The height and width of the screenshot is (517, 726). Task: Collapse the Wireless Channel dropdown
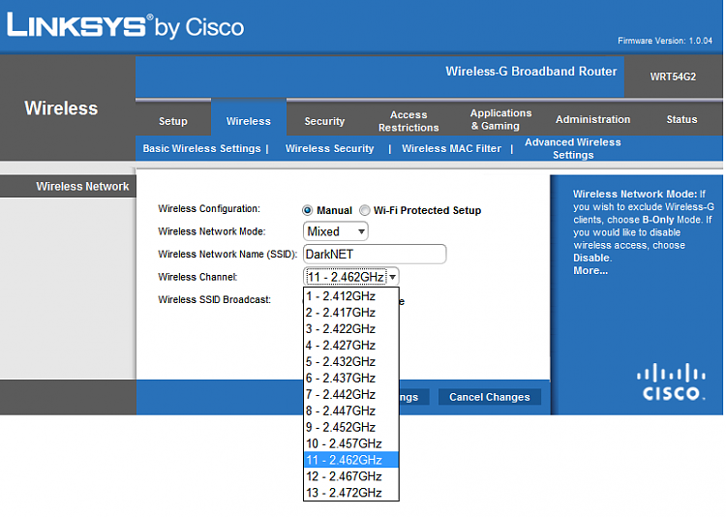pos(351,277)
